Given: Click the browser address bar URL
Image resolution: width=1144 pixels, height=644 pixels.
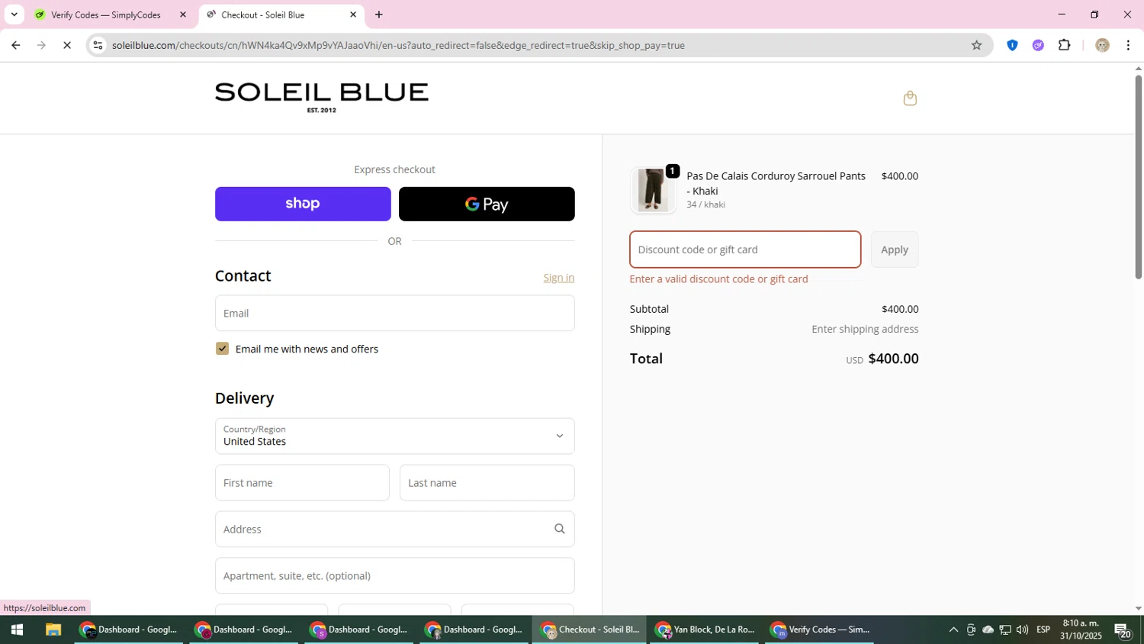Looking at the screenshot, I should pyautogui.click(x=398, y=45).
